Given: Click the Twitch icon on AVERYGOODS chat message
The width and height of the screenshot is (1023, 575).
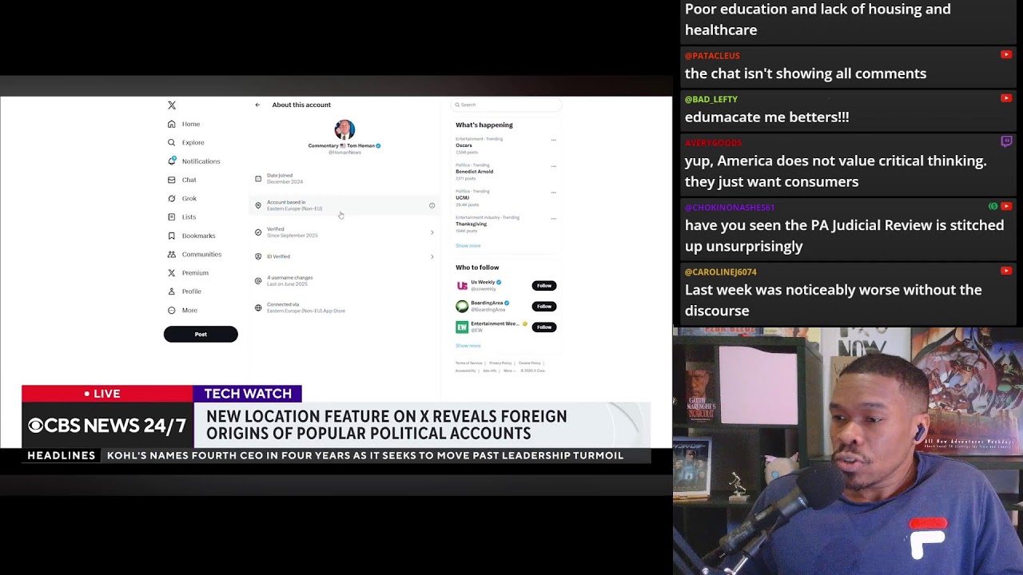Looking at the screenshot, I should 1006,142.
